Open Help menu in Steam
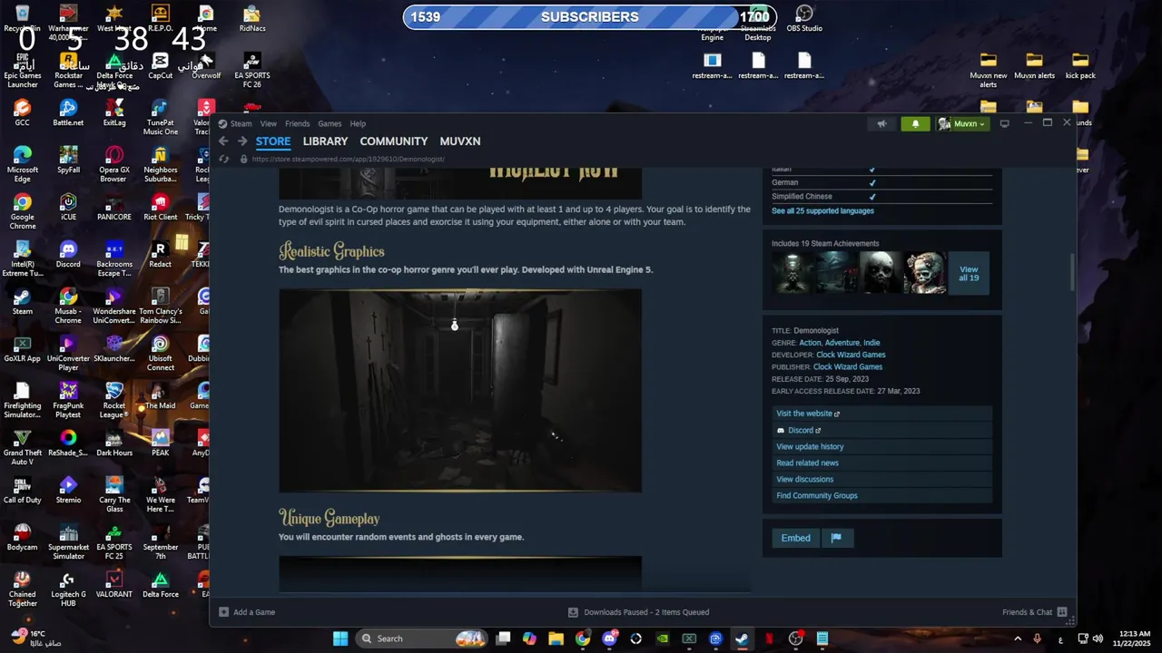1162x653 pixels. tap(358, 123)
